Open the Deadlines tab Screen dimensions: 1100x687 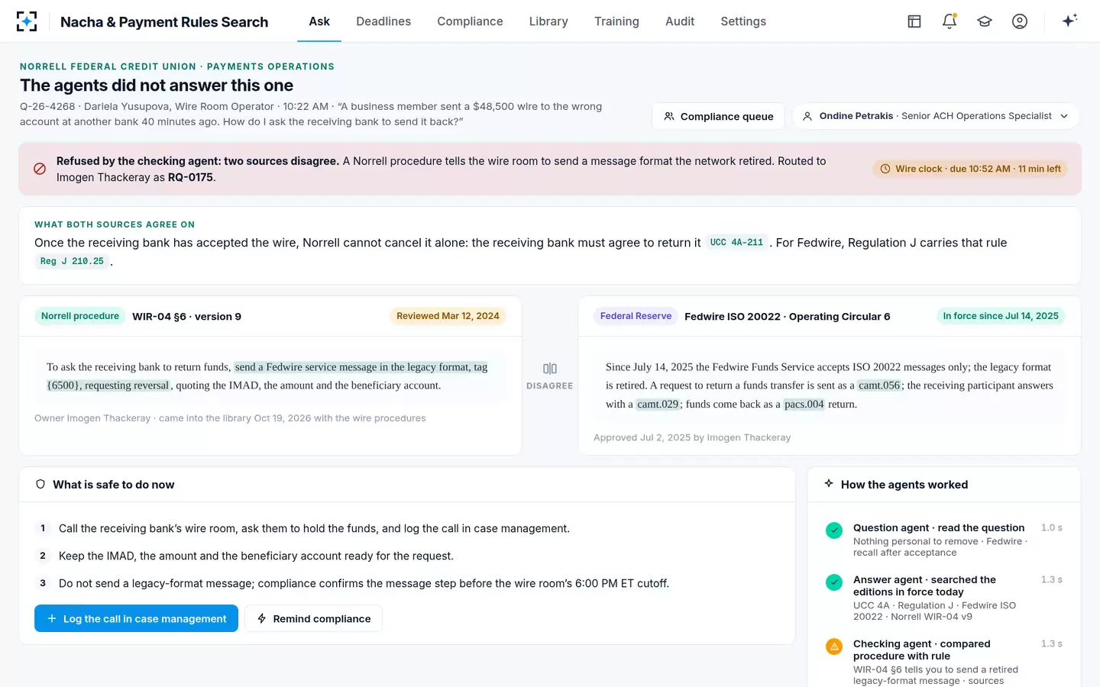coord(383,21)
